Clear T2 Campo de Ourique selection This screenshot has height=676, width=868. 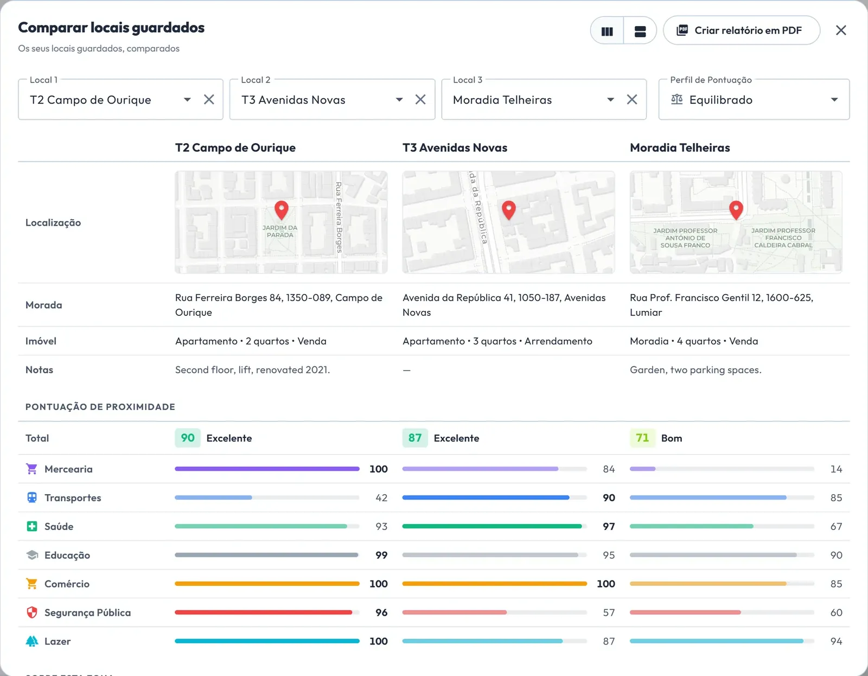pos(209,100)
